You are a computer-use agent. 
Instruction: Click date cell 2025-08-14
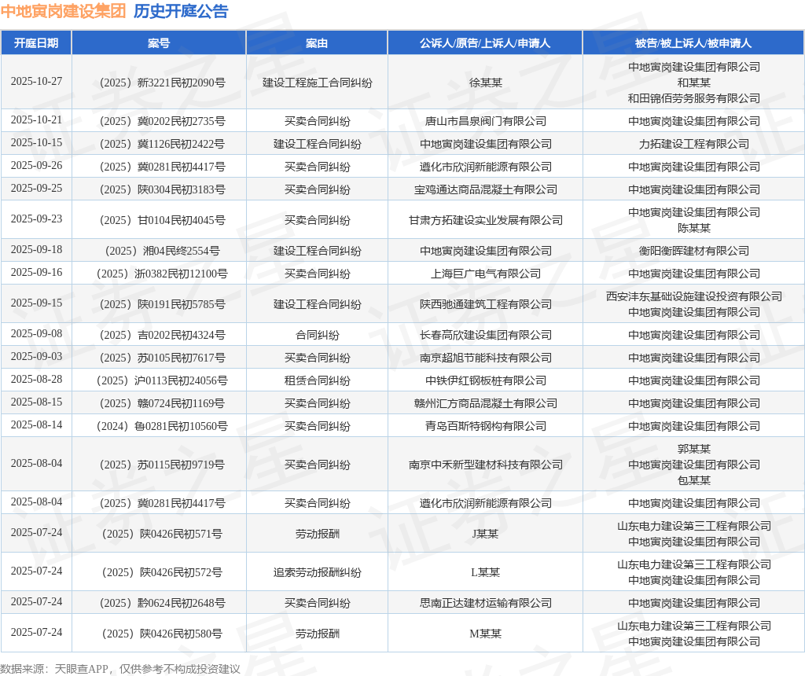point(36,425)
